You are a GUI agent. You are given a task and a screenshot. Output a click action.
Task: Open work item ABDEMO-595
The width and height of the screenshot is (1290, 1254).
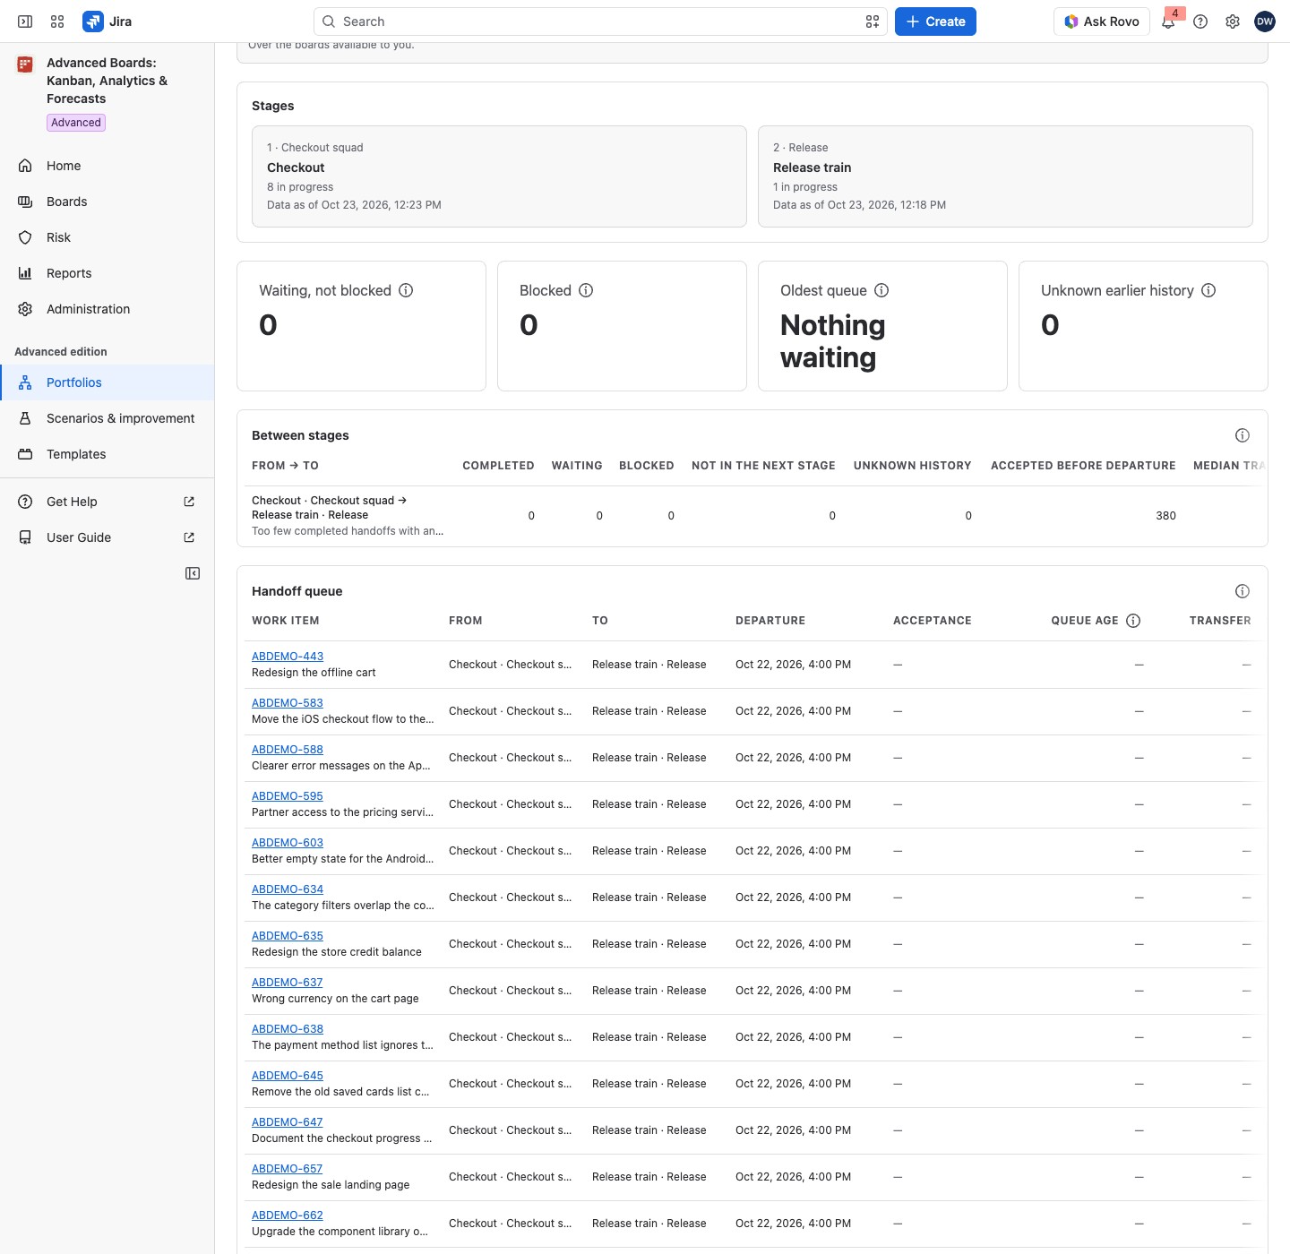point(288,796)
